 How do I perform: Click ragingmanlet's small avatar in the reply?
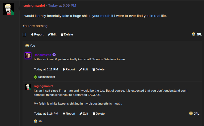pyautogui.click(x=28, y=87)
